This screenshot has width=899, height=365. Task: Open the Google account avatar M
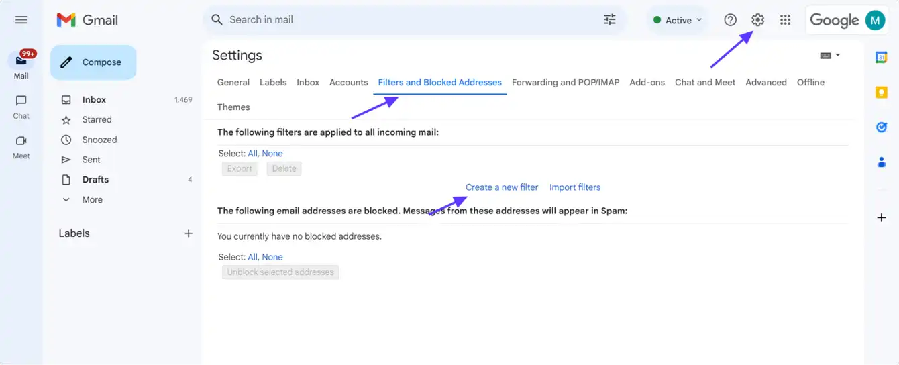tap(875, 20)
